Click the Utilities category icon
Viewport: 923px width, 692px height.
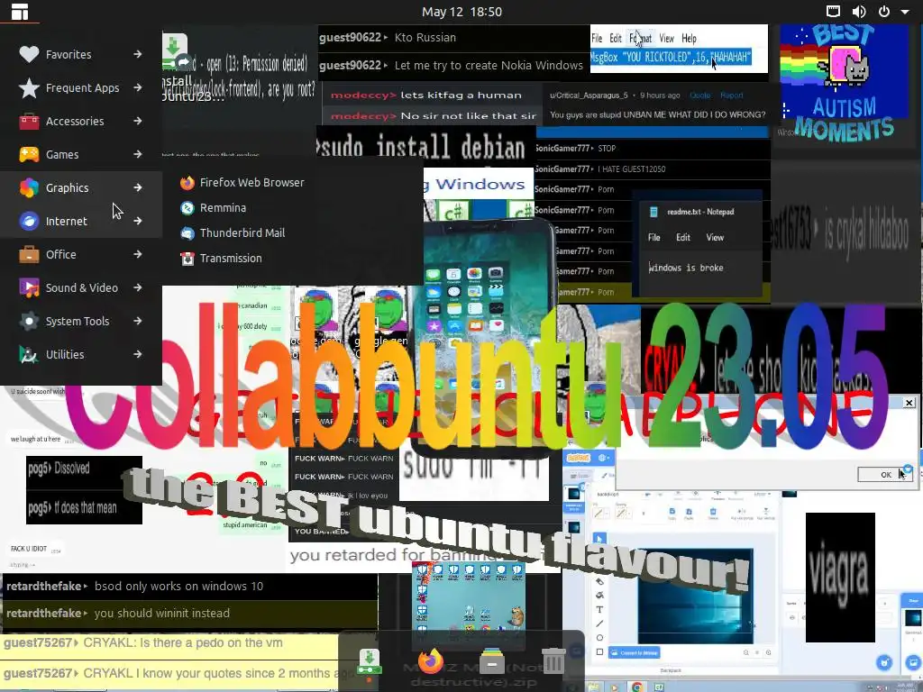pyautogui.click(x=29, y=354)
